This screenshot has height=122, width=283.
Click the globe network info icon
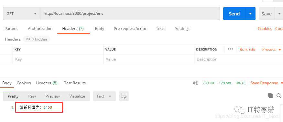[196, 83]
